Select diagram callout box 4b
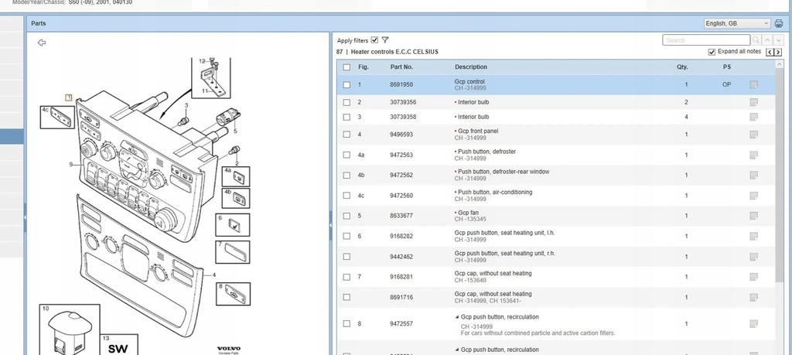792x355 pixels. (x=236, y=198)
